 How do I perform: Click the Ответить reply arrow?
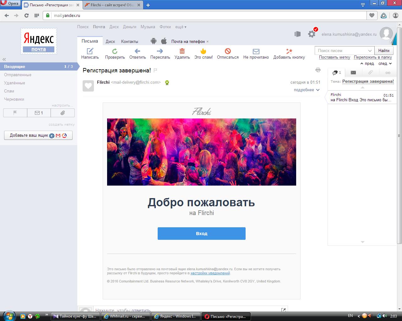137,51
